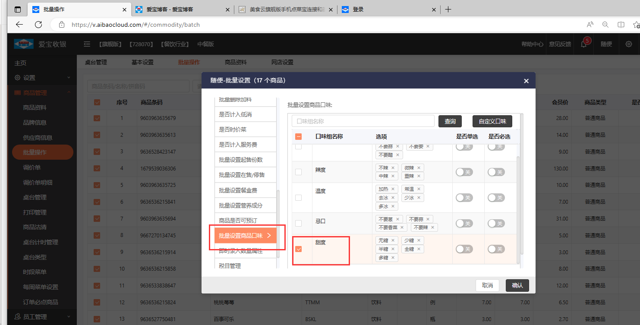
Task: Switch to the 登录 browser tab
Action: click(x=388, y=9)
